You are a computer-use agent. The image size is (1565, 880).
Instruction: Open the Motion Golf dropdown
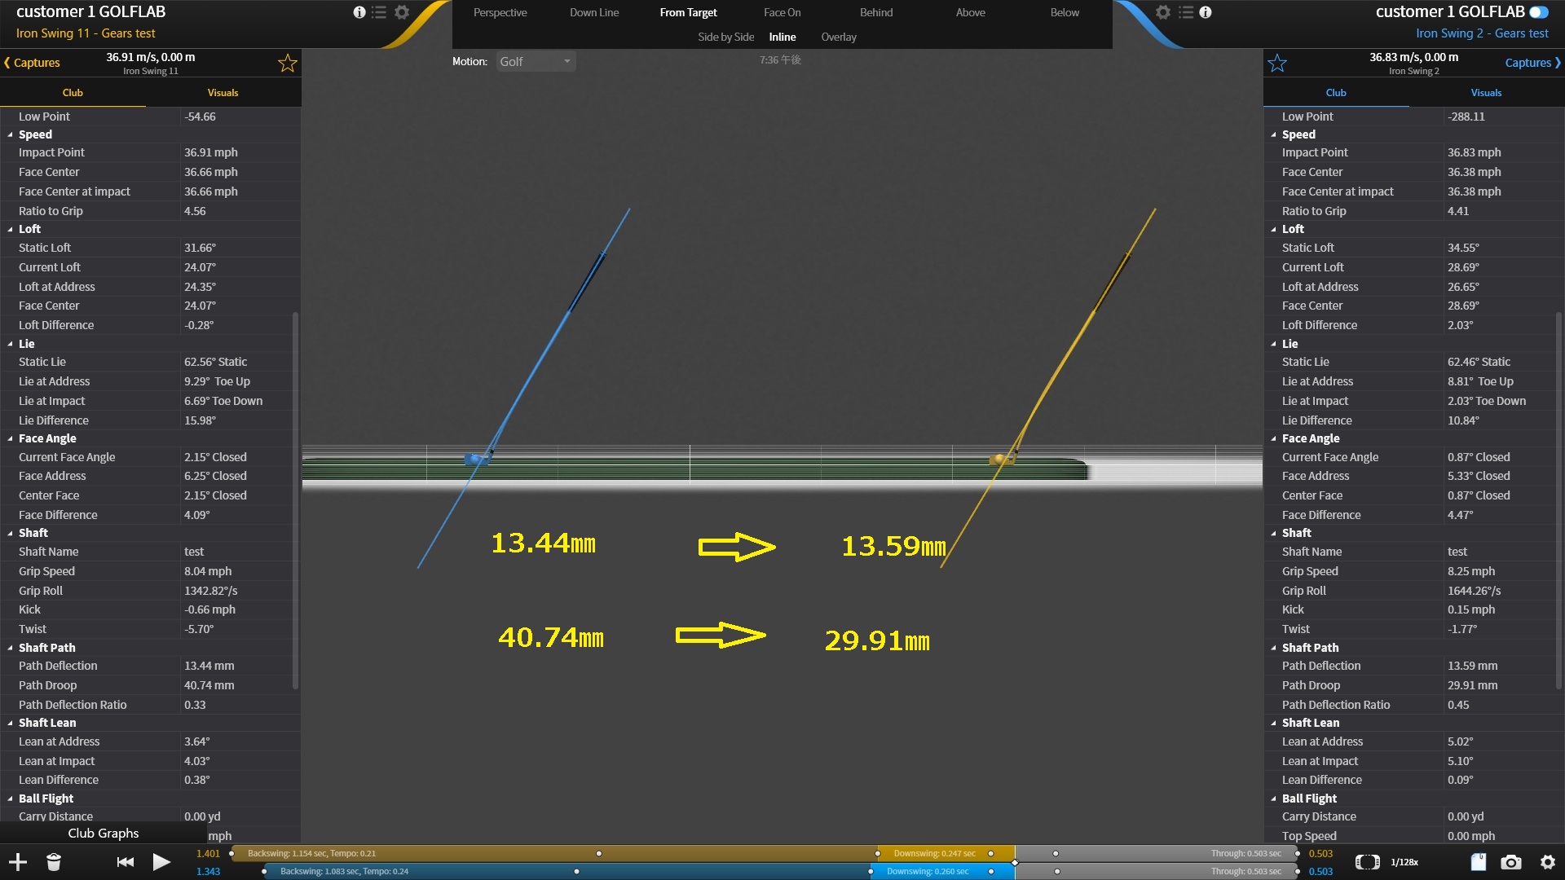point(536,62)
